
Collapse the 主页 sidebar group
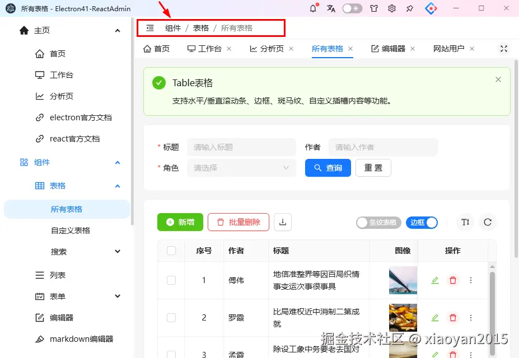pos(118,30)
